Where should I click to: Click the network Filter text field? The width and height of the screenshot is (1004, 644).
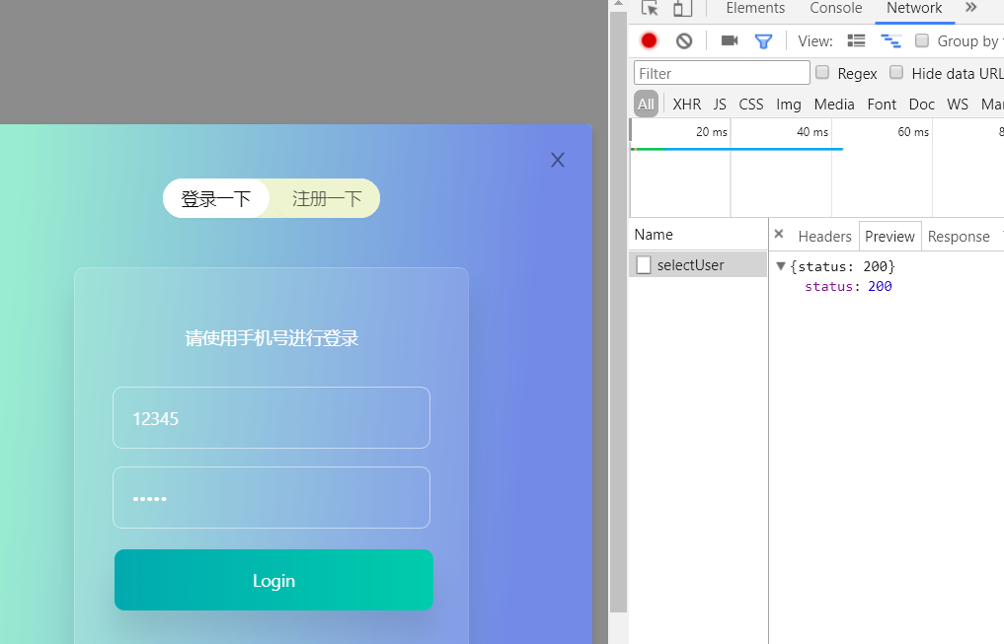coord(722,73)
